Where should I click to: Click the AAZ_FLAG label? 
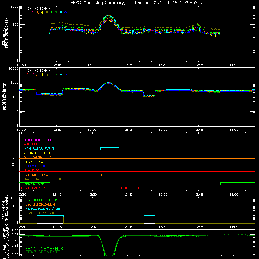[32, 179]
